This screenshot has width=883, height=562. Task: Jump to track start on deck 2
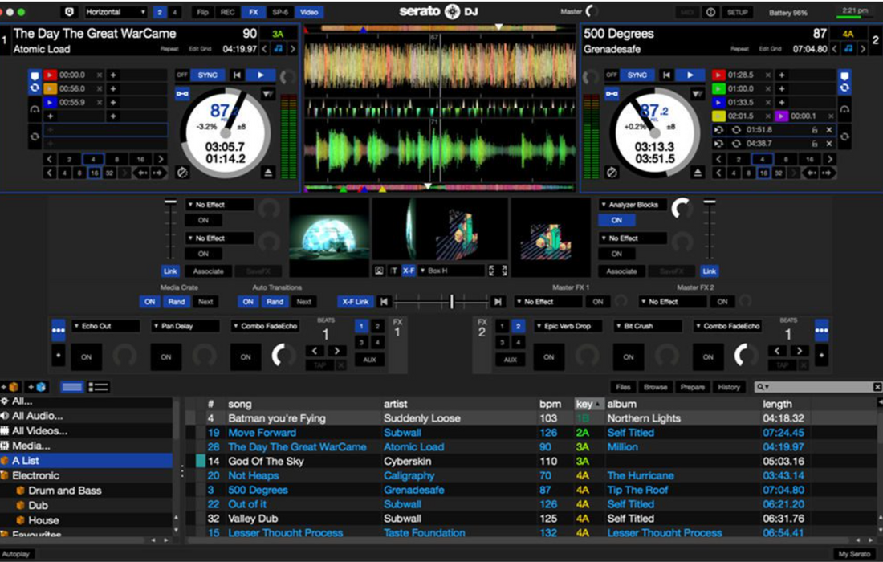[667, 75]
